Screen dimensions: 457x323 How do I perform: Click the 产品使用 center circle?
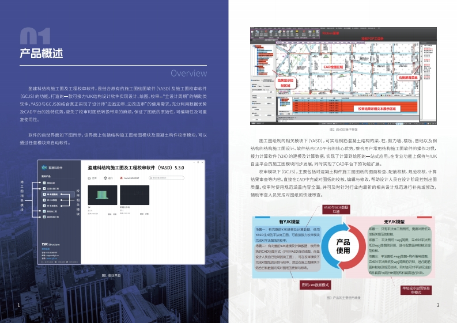[343, 246]
